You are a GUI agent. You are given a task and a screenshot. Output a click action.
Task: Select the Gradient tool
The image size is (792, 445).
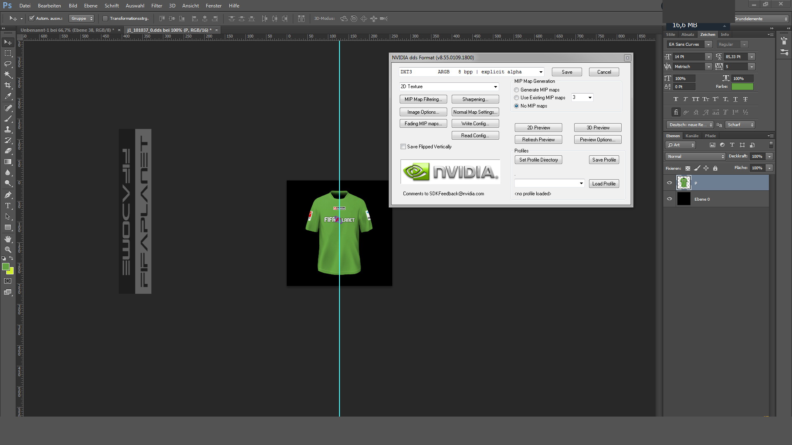pos(8,162)
